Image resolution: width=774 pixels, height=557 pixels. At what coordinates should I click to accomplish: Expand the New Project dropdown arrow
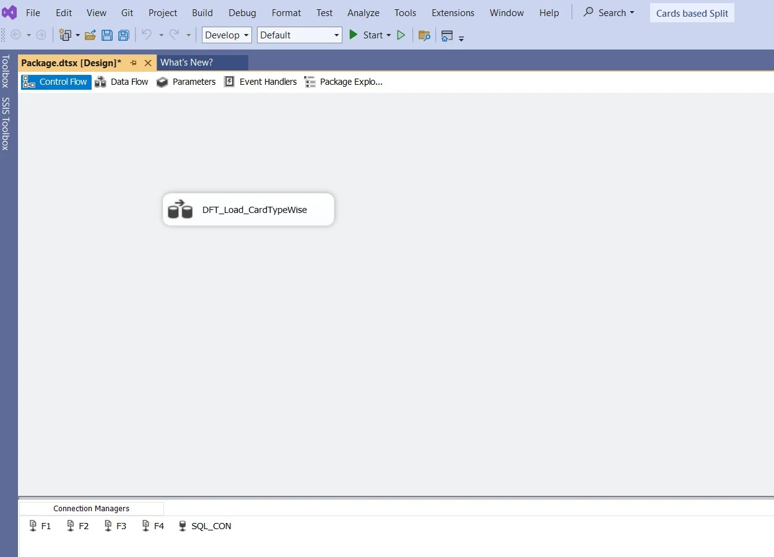[78, 35]
